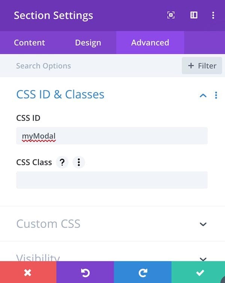Viewport: 225px width, 283px height.
Task: Collapse the CSS ID & Classes section
Action: [203, 95]
